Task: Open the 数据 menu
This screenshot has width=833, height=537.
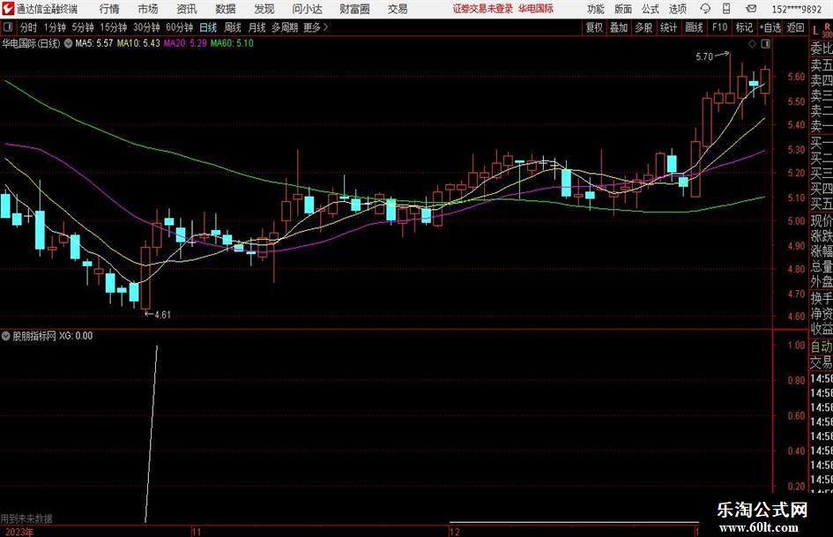Action: 226,9
